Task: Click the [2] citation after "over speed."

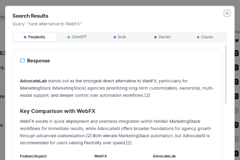Action: pyautogui.click(x=129, y=143)
